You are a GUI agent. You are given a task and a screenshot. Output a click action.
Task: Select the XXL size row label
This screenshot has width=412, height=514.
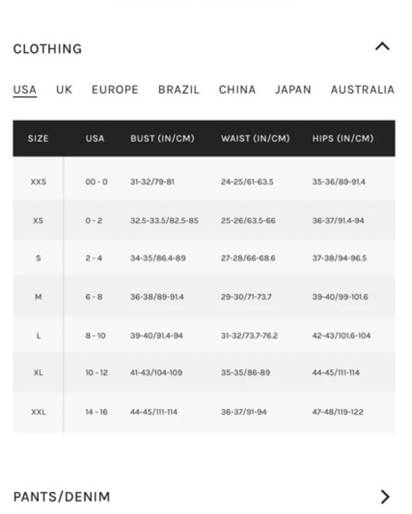[x=38, y=412]
